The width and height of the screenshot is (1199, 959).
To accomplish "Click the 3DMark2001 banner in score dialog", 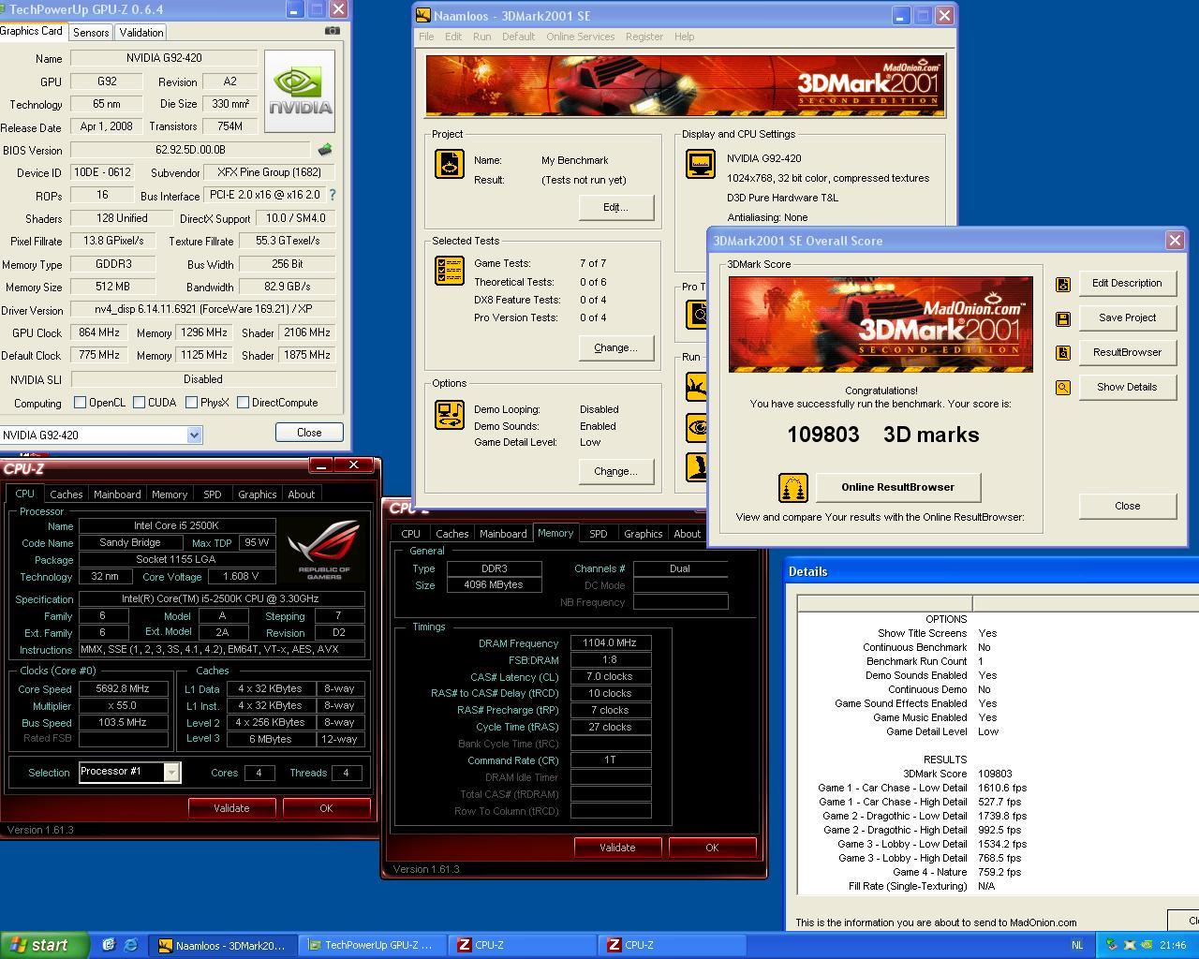I will pos(881,324).
